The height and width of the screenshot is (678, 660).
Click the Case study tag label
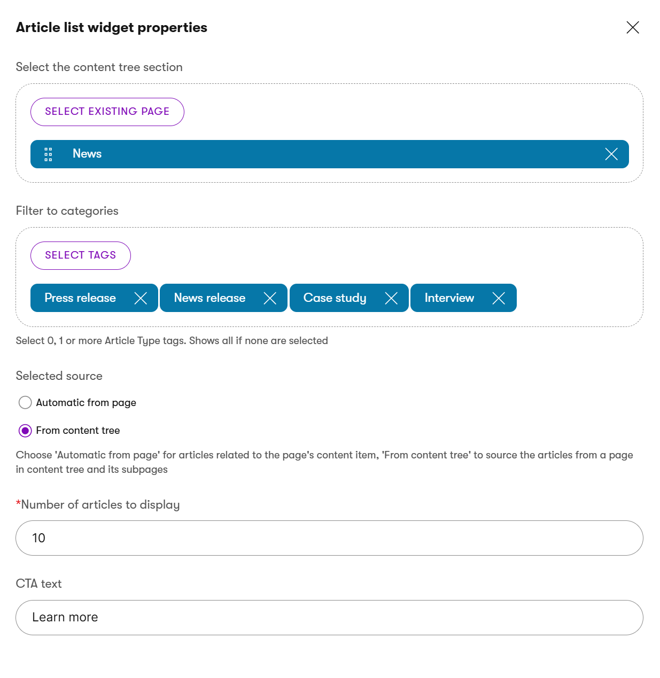tap(335, 298)
